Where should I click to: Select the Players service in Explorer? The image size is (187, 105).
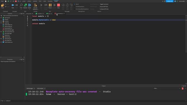6,20
